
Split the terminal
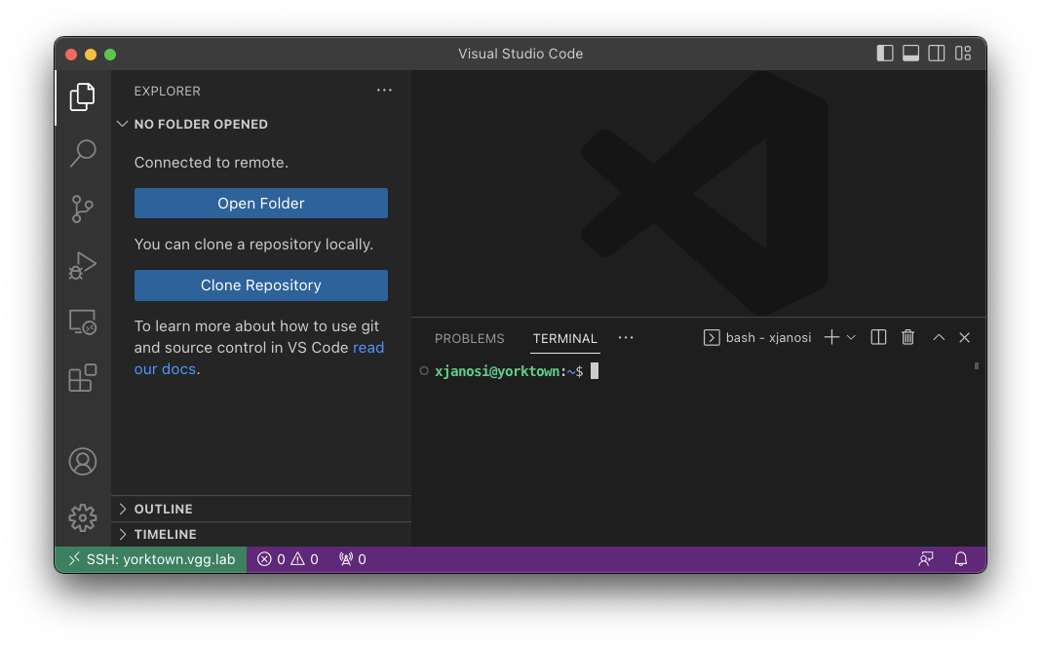click(x=878, y=338)
